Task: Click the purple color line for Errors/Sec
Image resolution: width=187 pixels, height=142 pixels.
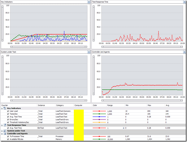Action: (x=99, y=120)
